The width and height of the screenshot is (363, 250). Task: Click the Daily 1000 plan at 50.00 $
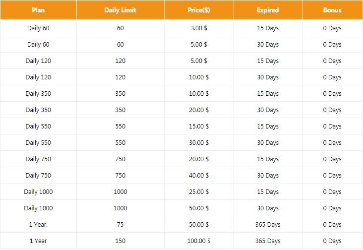click(x=38, y=208)
